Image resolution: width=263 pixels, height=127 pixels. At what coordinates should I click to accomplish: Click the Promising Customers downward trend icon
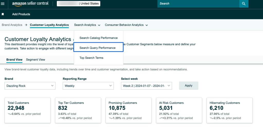point(110,118)
